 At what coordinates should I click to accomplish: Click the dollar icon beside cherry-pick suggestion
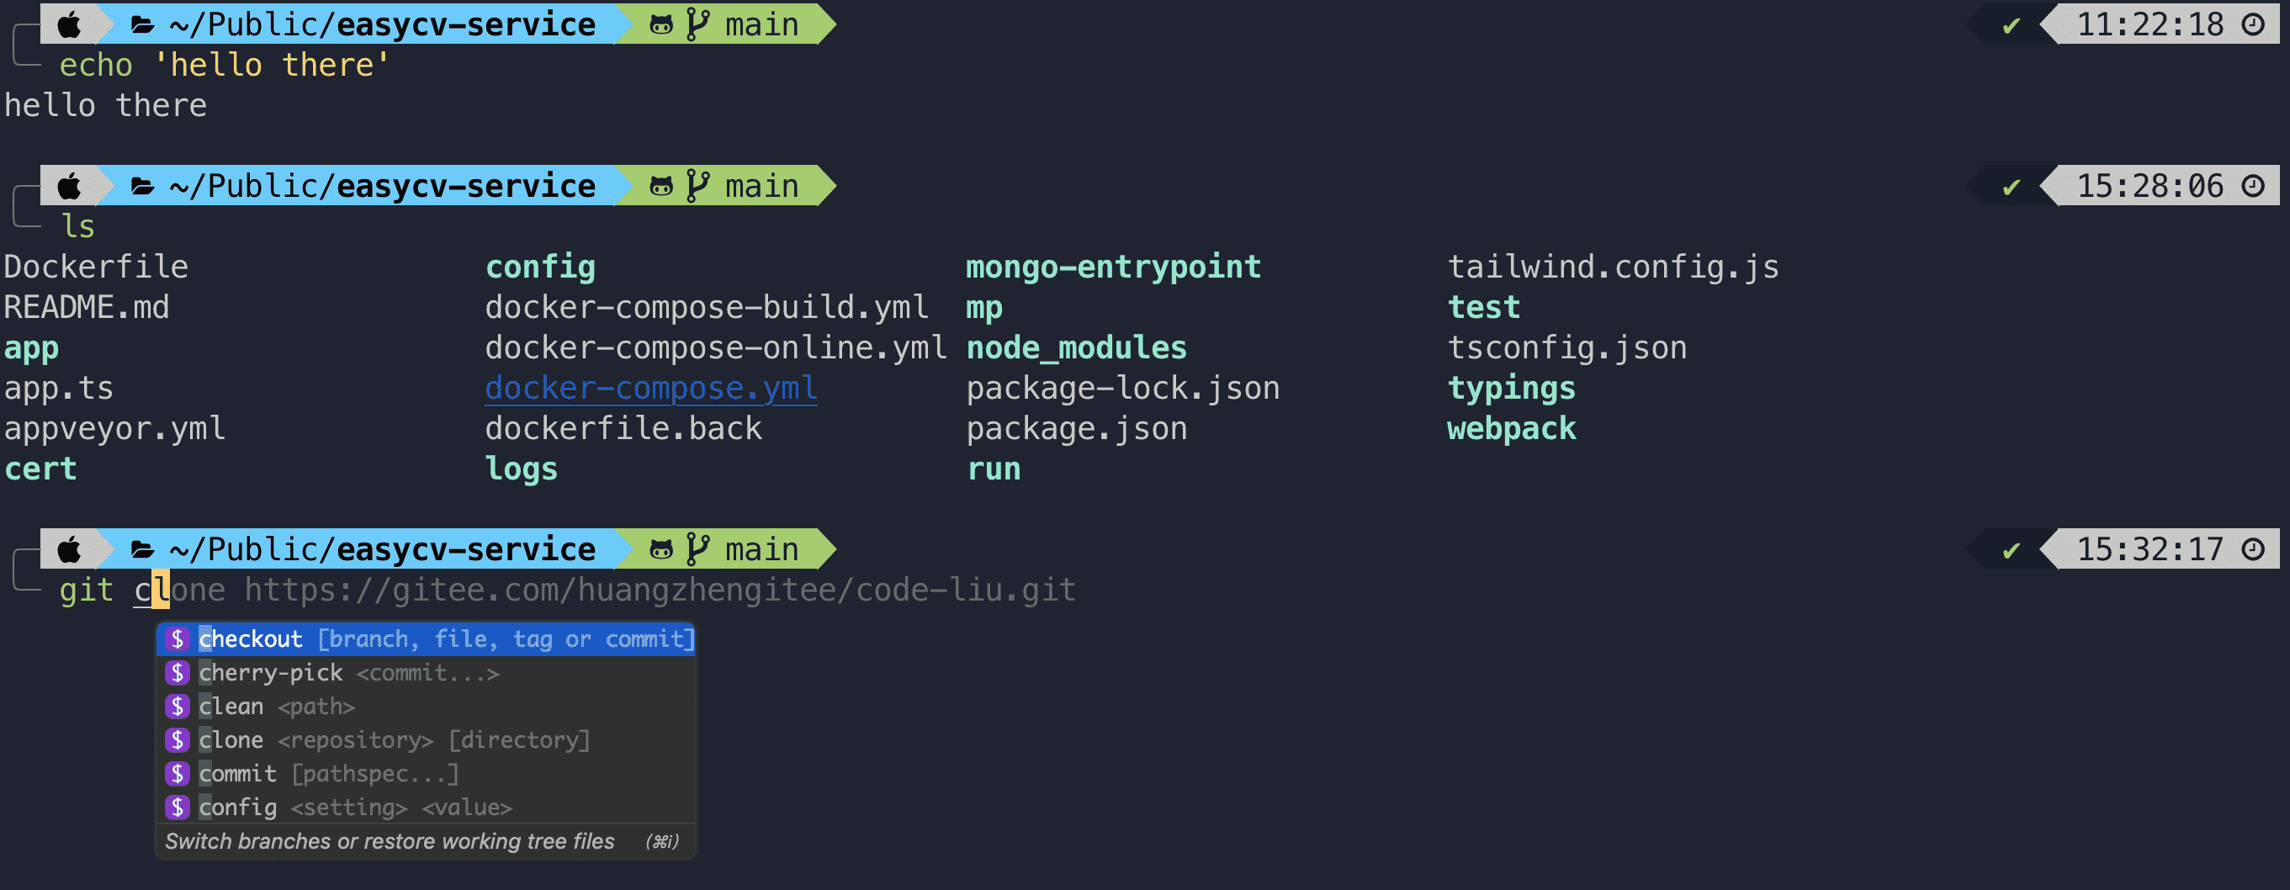[177, 673]
